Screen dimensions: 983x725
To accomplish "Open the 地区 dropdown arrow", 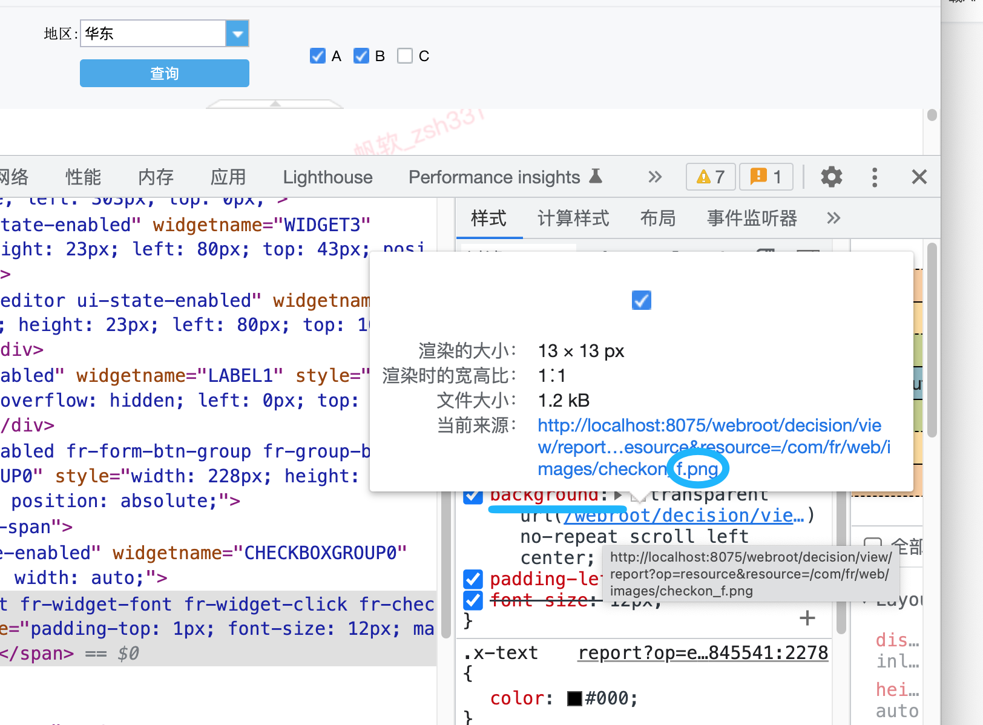I will (237, 33).
